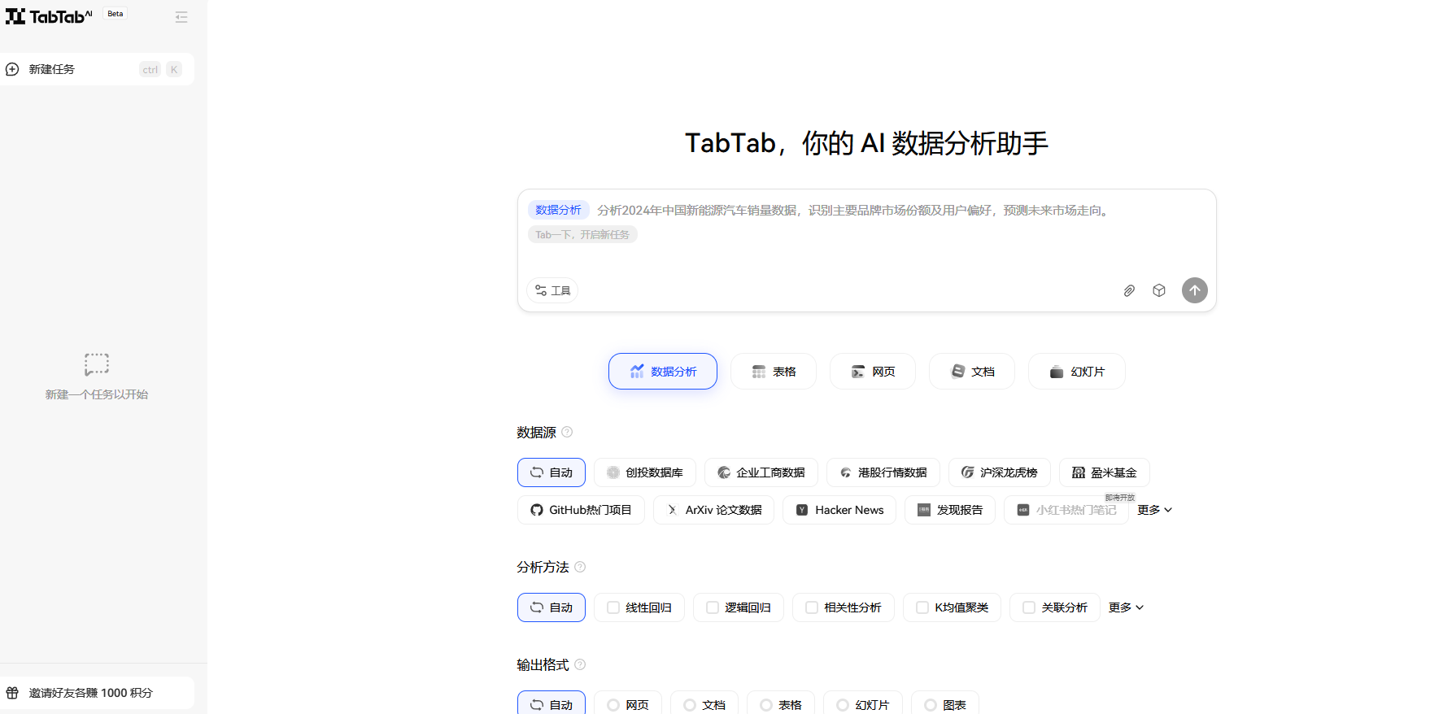Screen dimensions: 1430x714
Task: Select the 网页 output format radio
Action: [613, 705]
